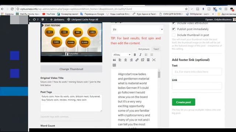236x132 pixels.
Task: Enter distraction-free fullscreen editor mode
Action: pyautogui.click(x=154, y=60)
